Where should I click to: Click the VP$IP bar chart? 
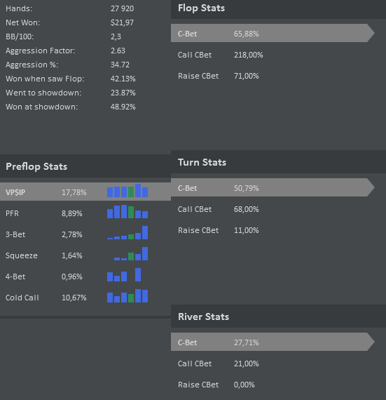127,191
